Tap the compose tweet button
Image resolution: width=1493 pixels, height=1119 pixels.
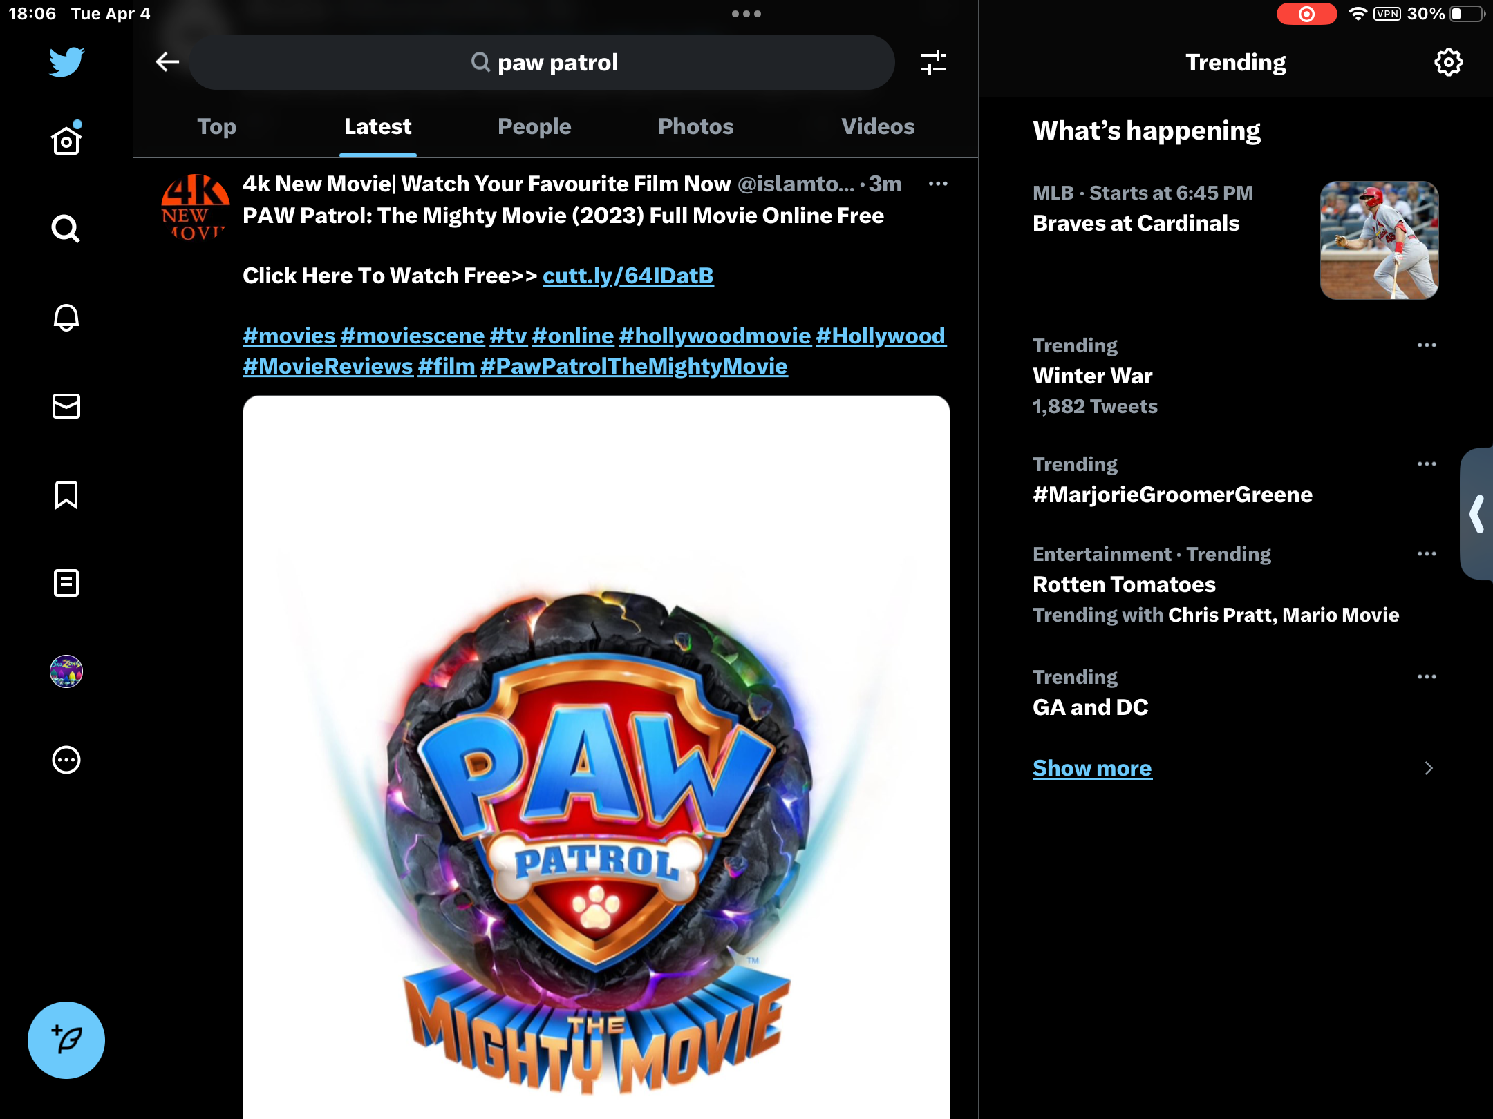[66, 1040]
